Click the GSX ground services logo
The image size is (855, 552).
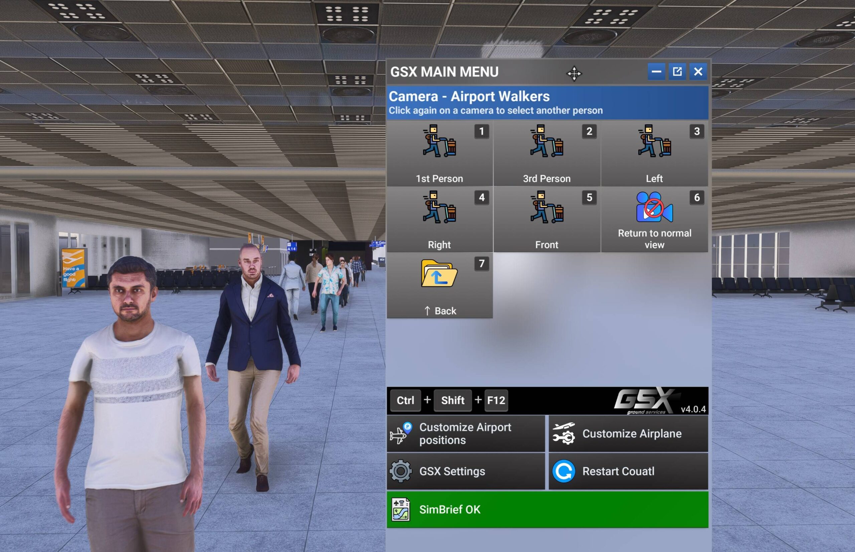pos(646,401)
